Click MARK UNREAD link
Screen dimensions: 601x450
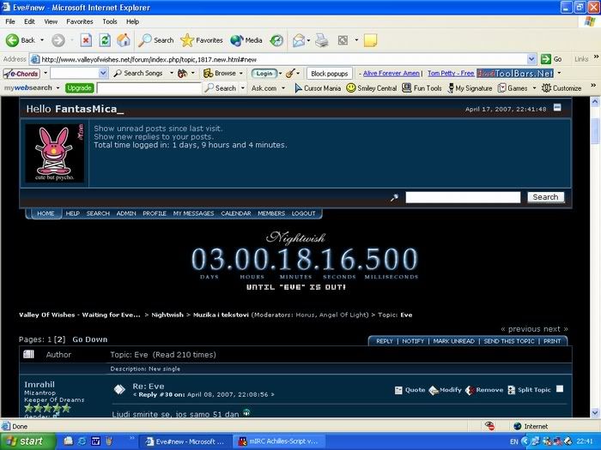tap(454, 341)
